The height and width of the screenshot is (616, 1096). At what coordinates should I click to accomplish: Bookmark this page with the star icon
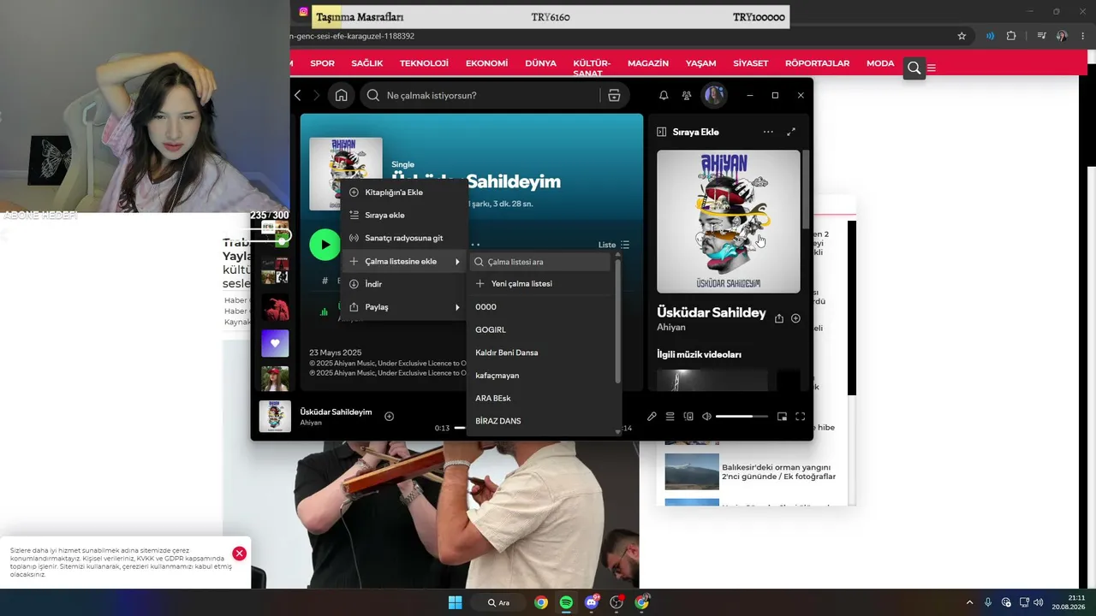coord(962,36)
